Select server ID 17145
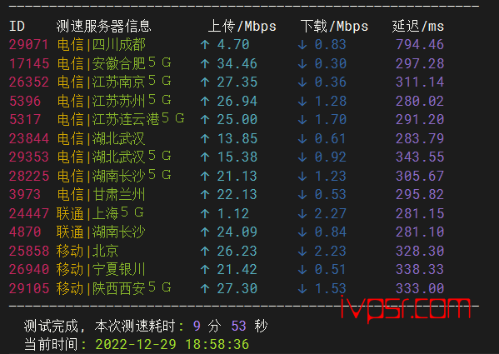This screenshot has height=354, width=499. point(28,63)
